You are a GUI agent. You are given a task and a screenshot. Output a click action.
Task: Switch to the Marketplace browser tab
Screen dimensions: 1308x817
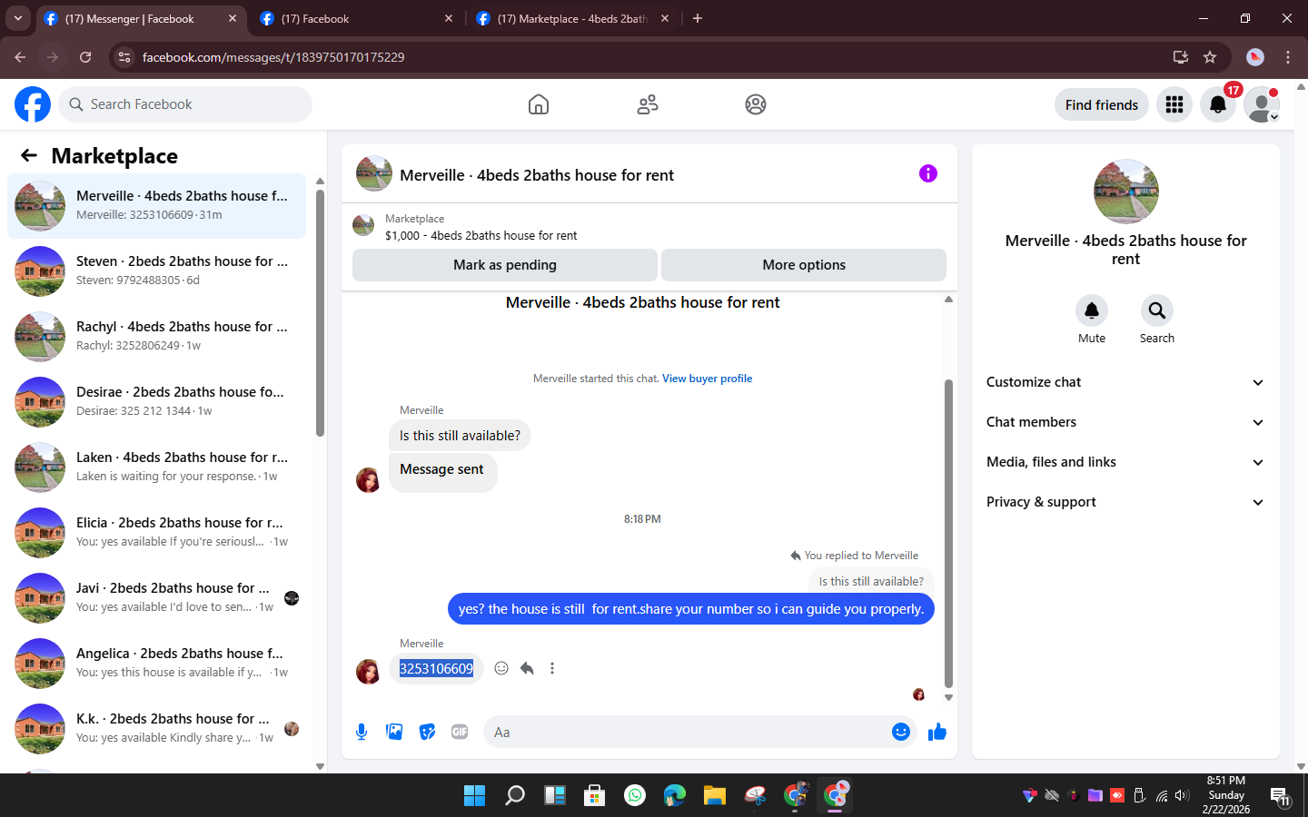(x=572, y=18)
